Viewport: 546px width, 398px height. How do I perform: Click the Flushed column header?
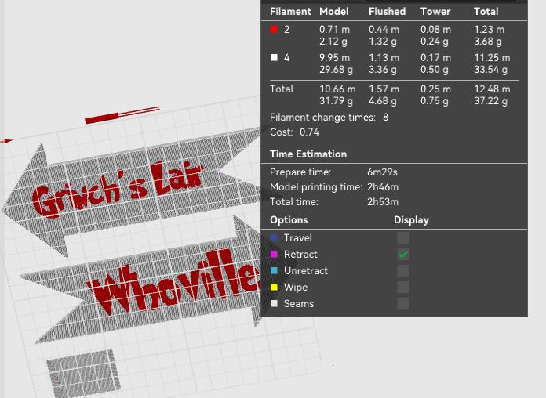(x=388, y=12)
